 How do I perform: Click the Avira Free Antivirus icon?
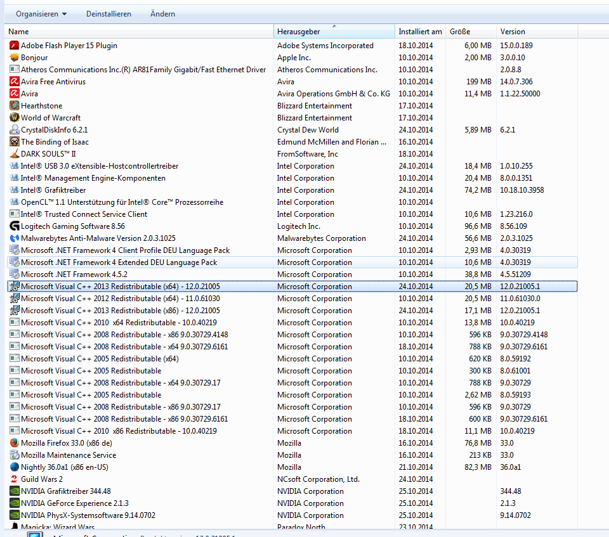[x=15, y=82]
